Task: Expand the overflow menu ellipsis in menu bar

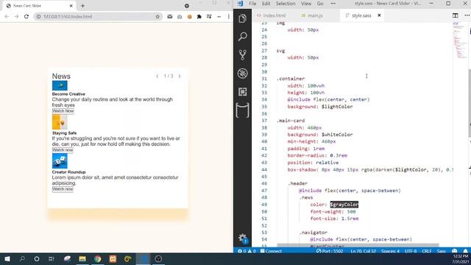Action: [x=333, y=4]
